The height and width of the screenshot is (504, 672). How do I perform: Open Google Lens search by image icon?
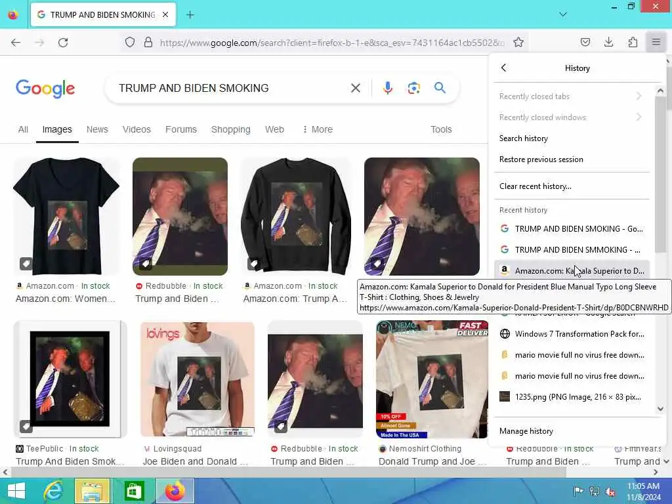[x=413, y=88]
